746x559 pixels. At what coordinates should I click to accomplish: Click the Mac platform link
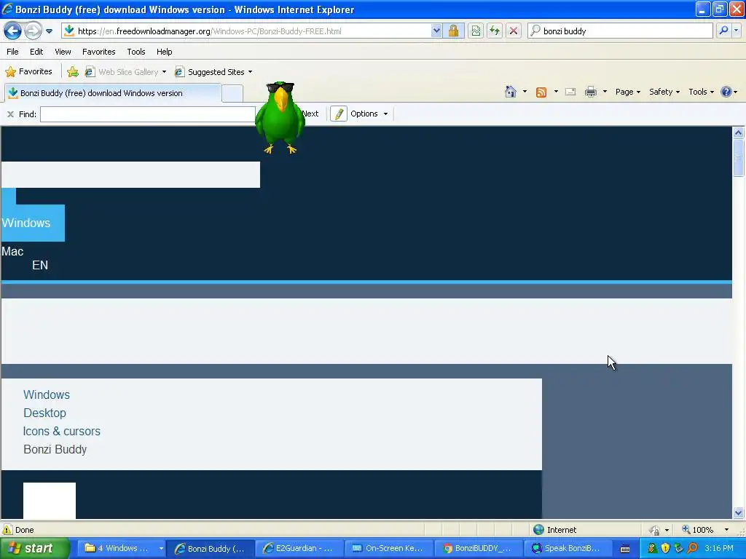pos(12,251)
